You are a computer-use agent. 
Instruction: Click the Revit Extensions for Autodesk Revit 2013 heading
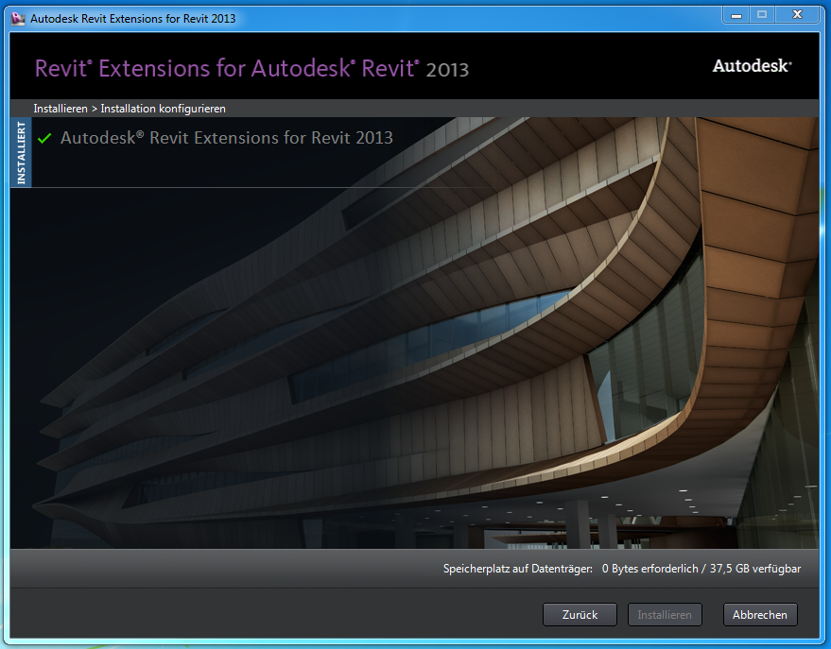click(251, 69)
